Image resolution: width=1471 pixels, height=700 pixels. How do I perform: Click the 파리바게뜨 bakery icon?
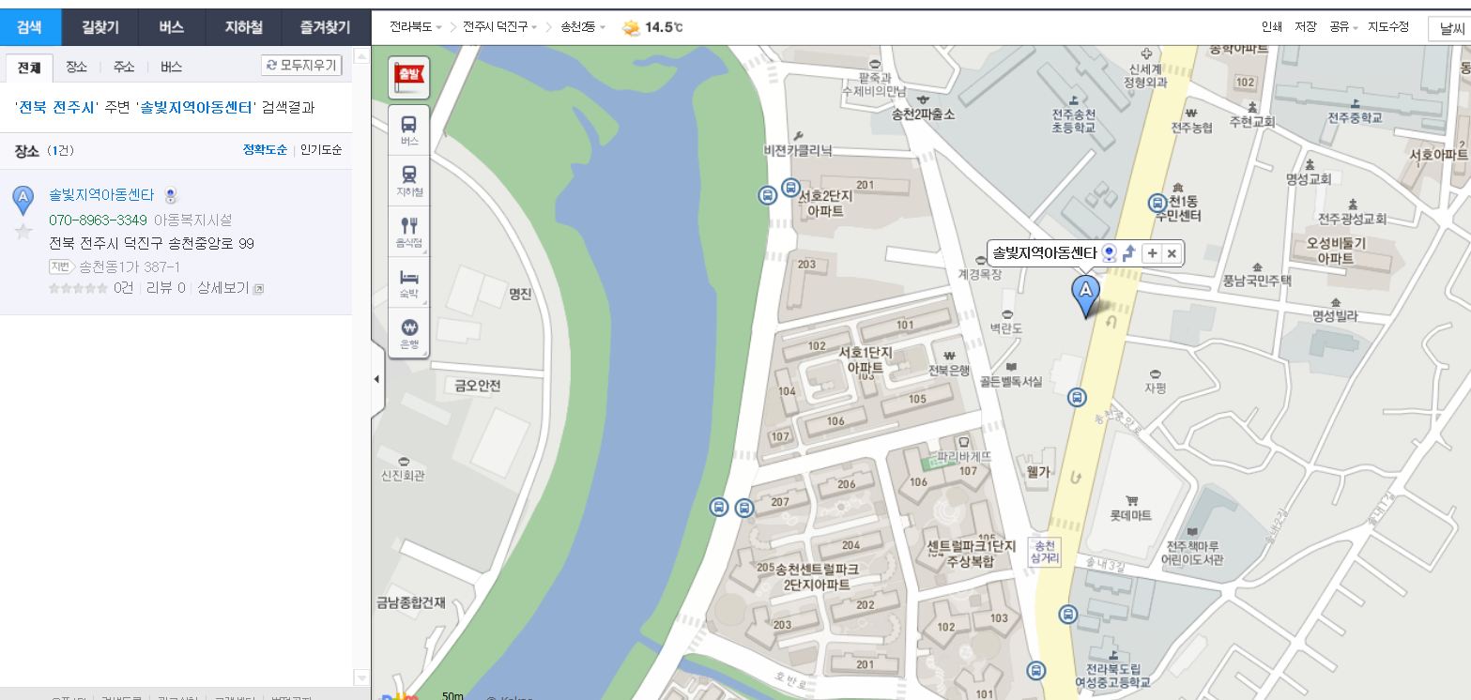962,441
